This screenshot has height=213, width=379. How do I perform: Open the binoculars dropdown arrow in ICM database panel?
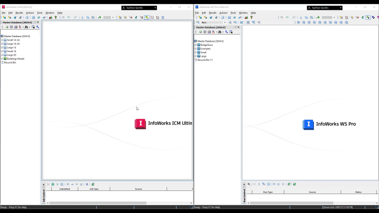click(30, 27)
